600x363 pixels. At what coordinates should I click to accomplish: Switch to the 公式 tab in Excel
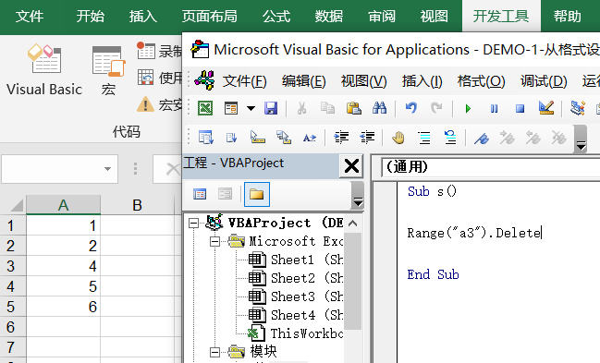[276, 17]
